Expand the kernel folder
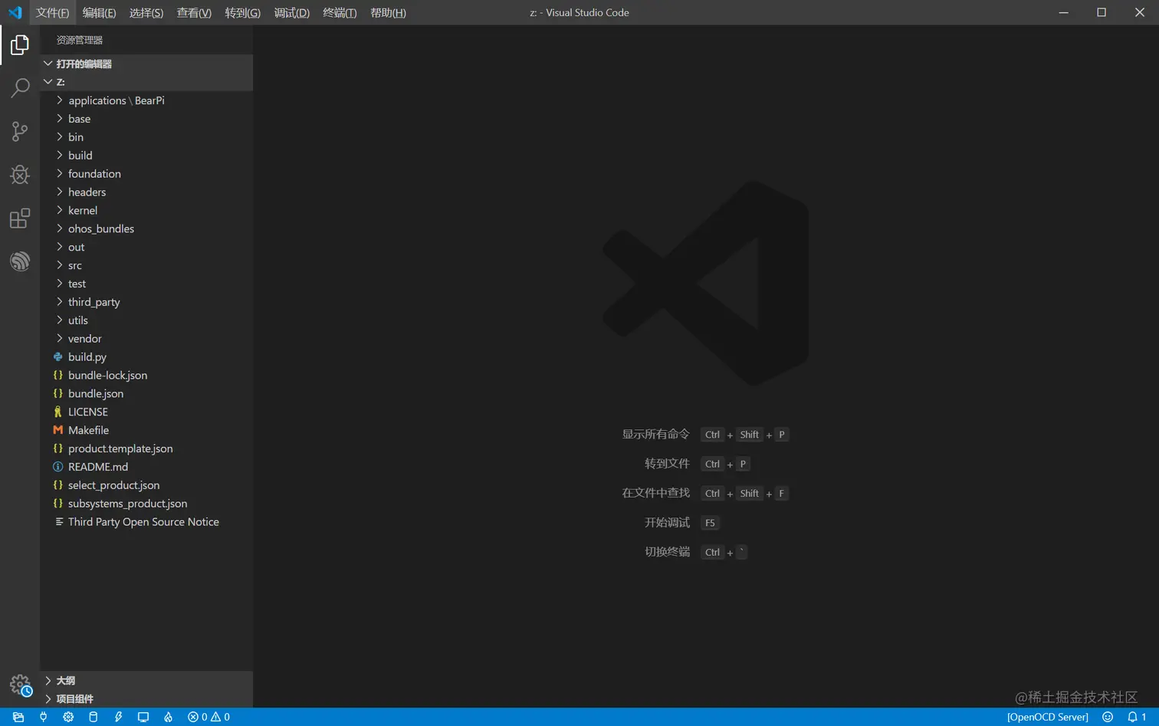This screenshot has height=726, width=1159. [146, 211]
